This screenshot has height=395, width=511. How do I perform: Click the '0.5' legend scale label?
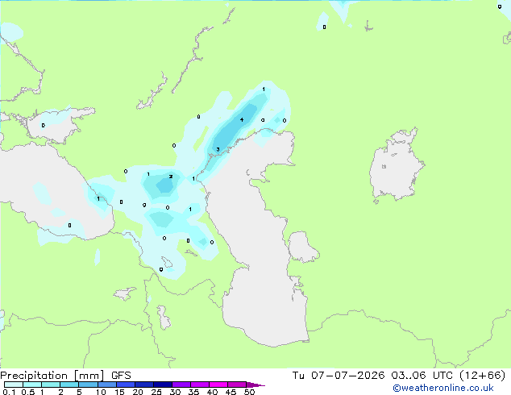click(x=28, y=392)
